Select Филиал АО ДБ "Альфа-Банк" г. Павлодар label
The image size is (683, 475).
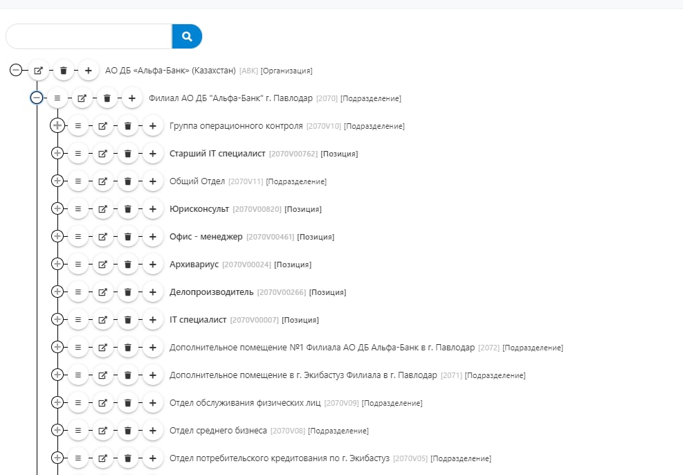tap(230, 98)
